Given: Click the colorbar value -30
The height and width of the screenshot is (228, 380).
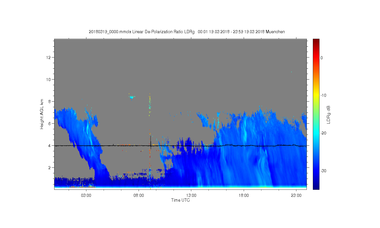Looking at the screenshot, I should pos(323,171).
